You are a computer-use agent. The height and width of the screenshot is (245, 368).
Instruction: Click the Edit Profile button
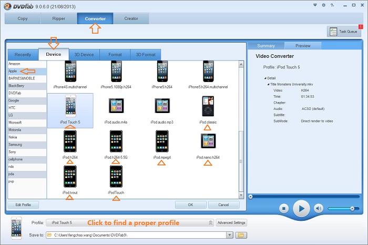click(23, 205)
